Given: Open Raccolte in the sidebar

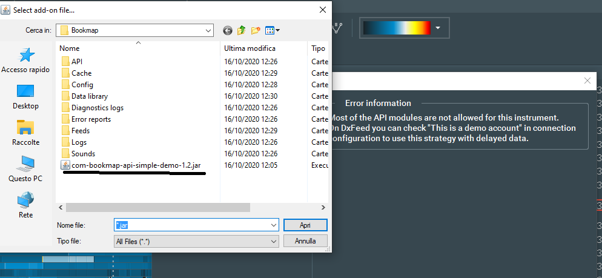Looking at the screenshot, I should [x=25, y=133].
